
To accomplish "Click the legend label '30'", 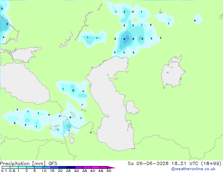I will click(76, 171).
